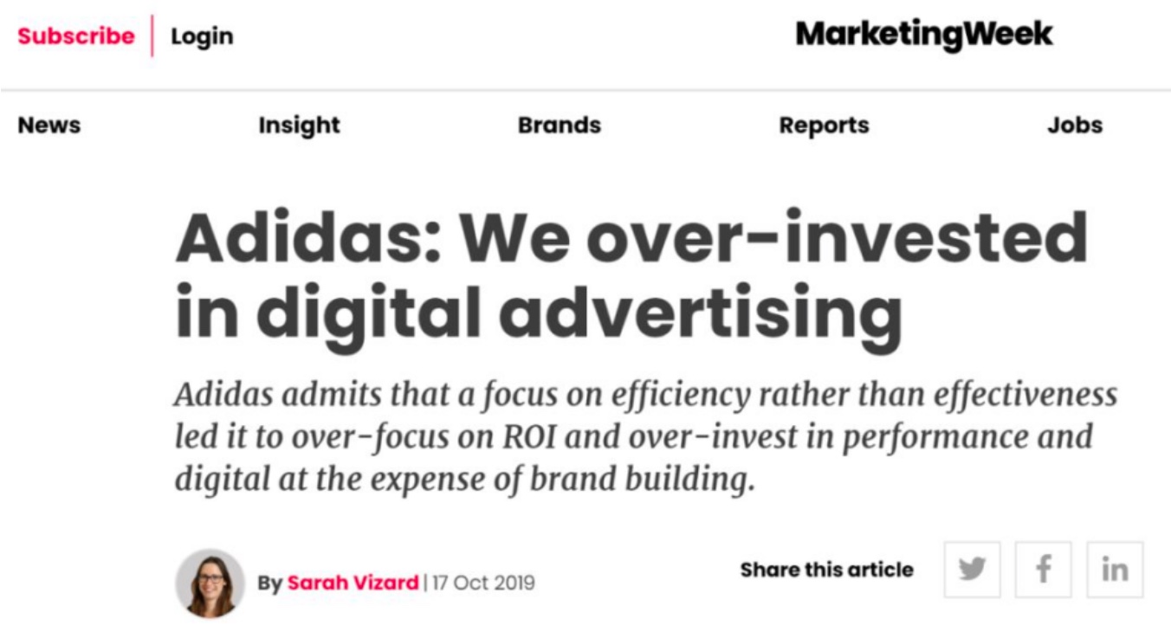Click the Login link

coord(202,36)
